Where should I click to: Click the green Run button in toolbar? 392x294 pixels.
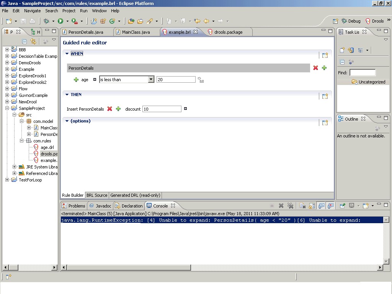click(x=60, y=21)
